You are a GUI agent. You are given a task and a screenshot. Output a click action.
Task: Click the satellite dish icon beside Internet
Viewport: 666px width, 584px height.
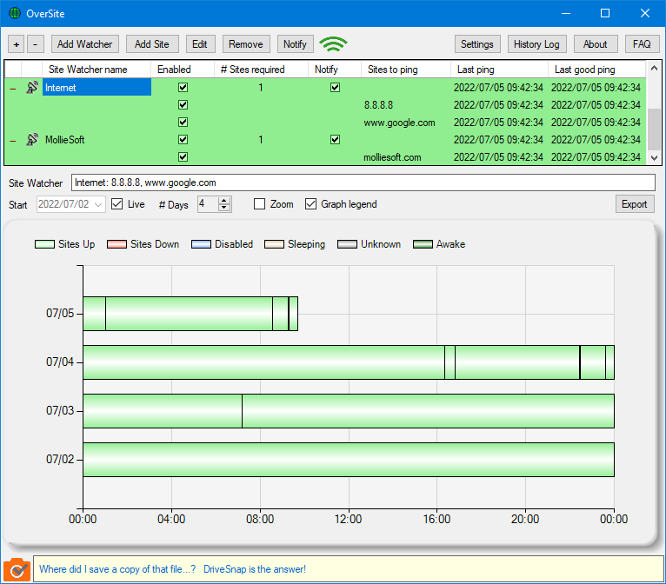pos(32,88)
